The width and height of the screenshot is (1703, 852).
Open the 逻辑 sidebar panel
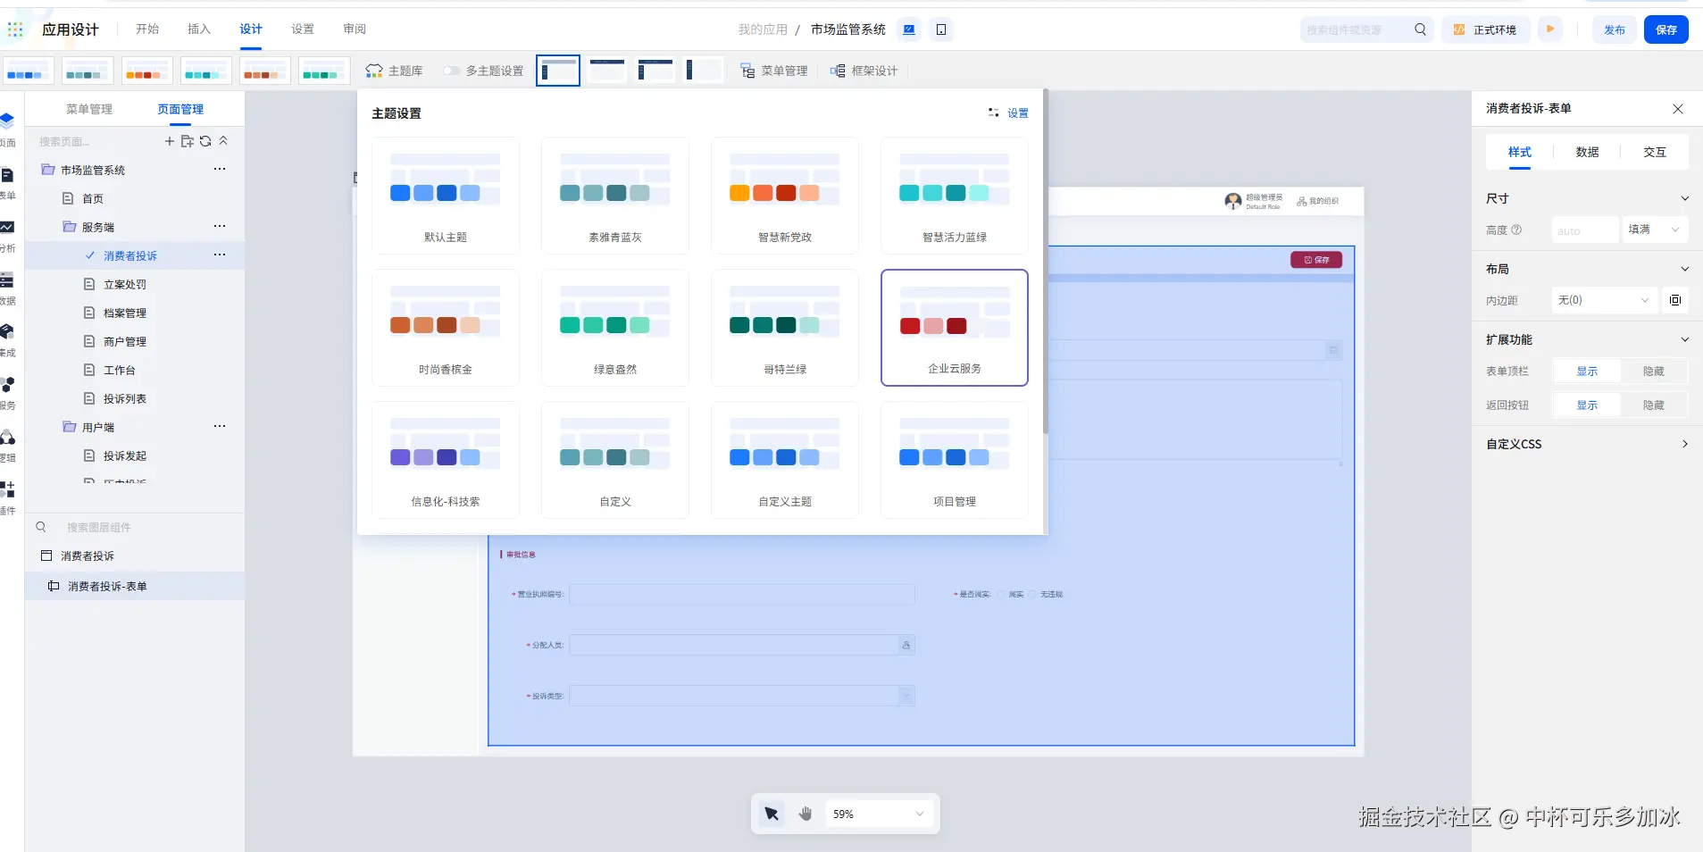7,445
